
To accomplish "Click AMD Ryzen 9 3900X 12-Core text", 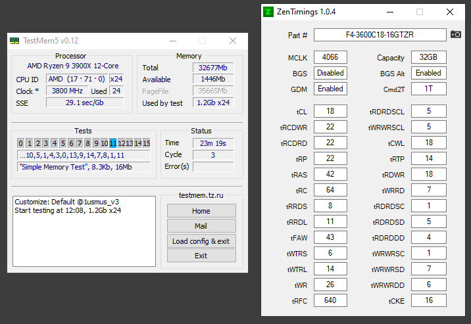I will (x=73, y=66).
